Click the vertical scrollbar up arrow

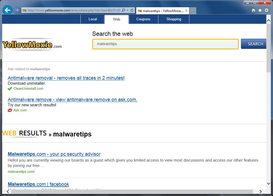(x=268, y=21)
